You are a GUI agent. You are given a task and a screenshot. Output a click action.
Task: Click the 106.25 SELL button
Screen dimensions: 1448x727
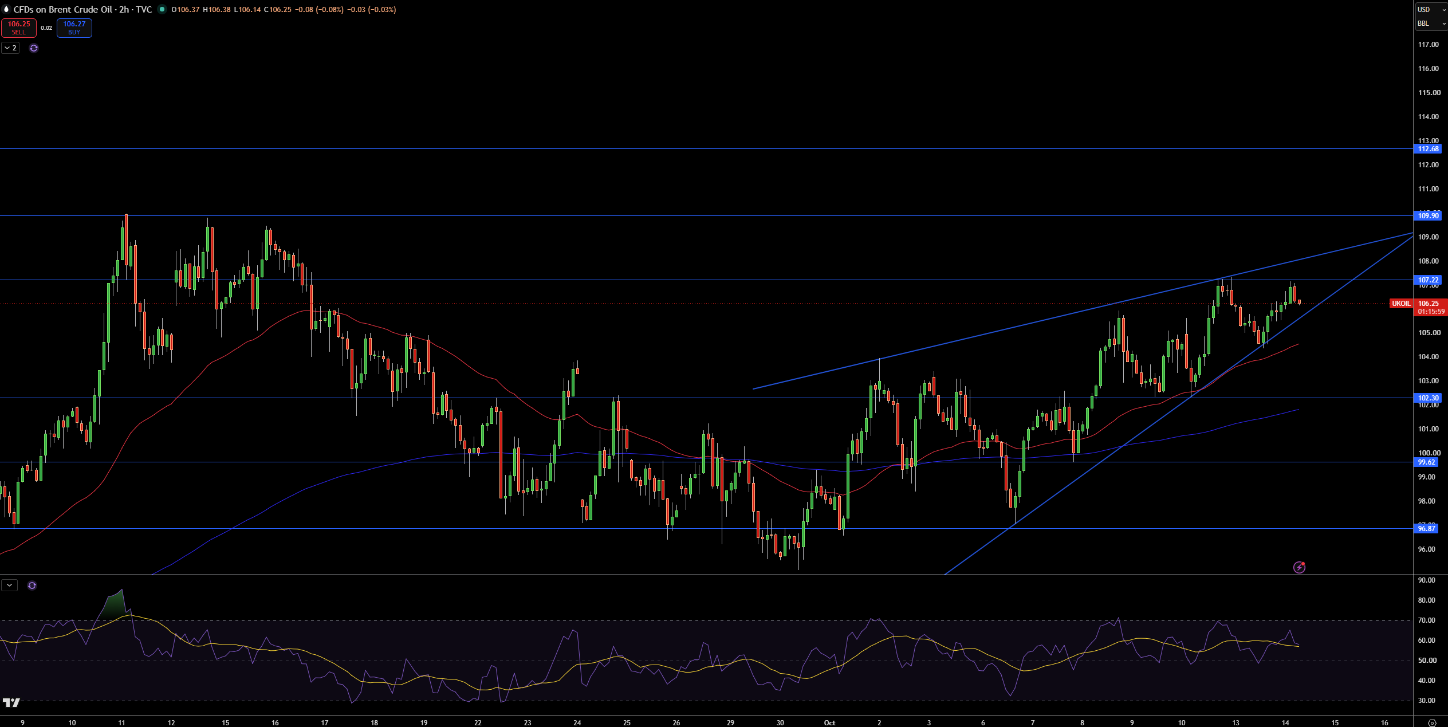pyautogui.click(x=19, y=27)
